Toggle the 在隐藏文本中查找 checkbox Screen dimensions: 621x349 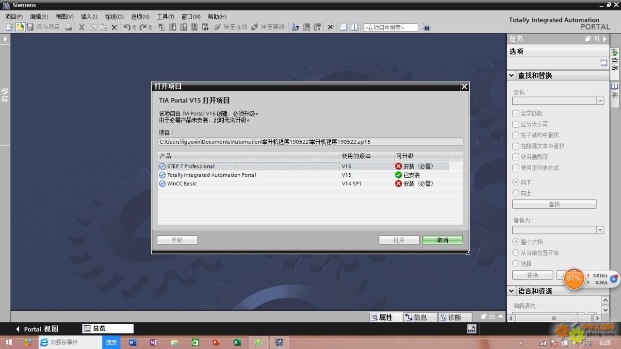(x=516, y=146)
